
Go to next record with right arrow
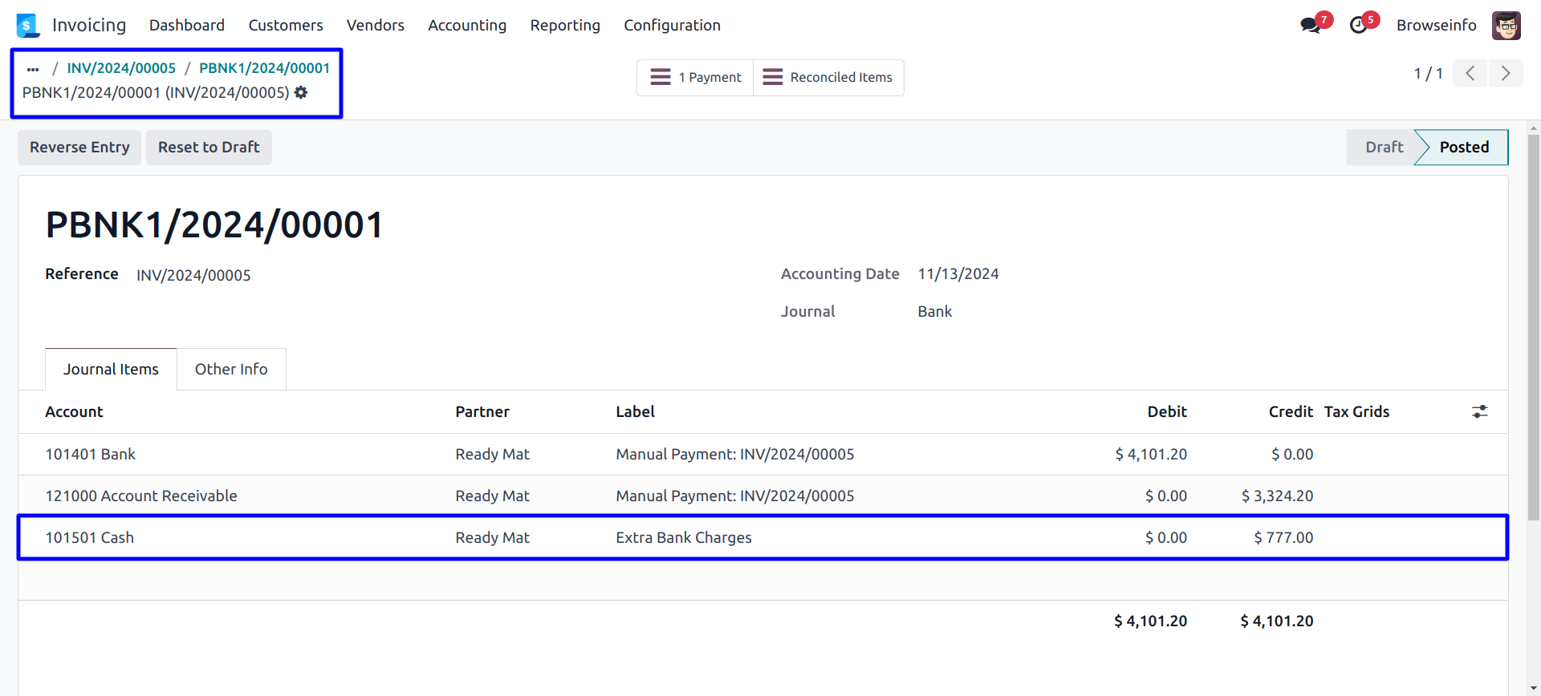[x=1506, y=74]
